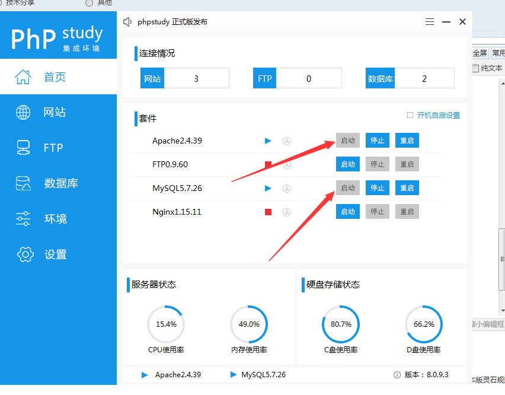Image resolution: width=505 pixels, height=395 pixels.
Task: Click the circled A icon beside Nginx1.15.11
Action: coord(287,212)
